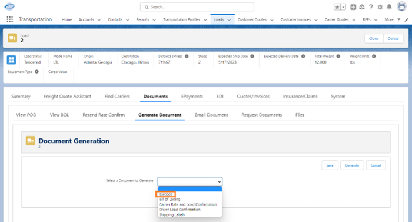Switch to the Summary tab
The width and height of the screenshot is (412, 222).
pyautogui.click(x=21, y=97)
